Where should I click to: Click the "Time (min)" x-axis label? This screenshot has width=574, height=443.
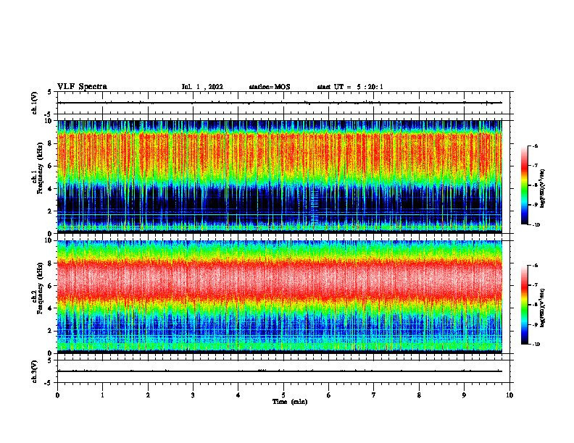tap(290, 402)
